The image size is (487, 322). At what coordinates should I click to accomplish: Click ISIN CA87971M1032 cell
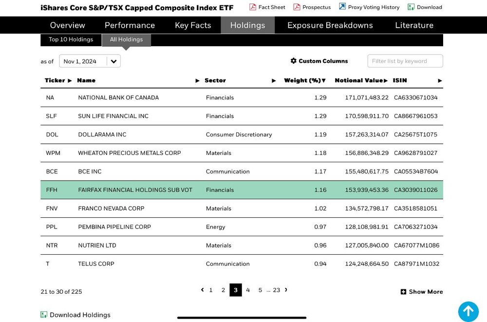[416, 264]
